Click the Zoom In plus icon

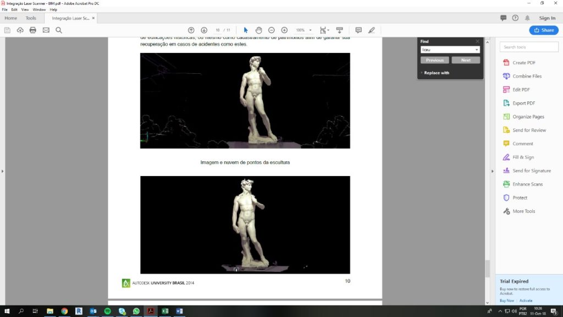[284, 30]
